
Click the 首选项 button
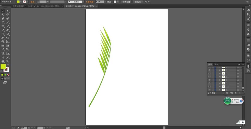[138, 2]
